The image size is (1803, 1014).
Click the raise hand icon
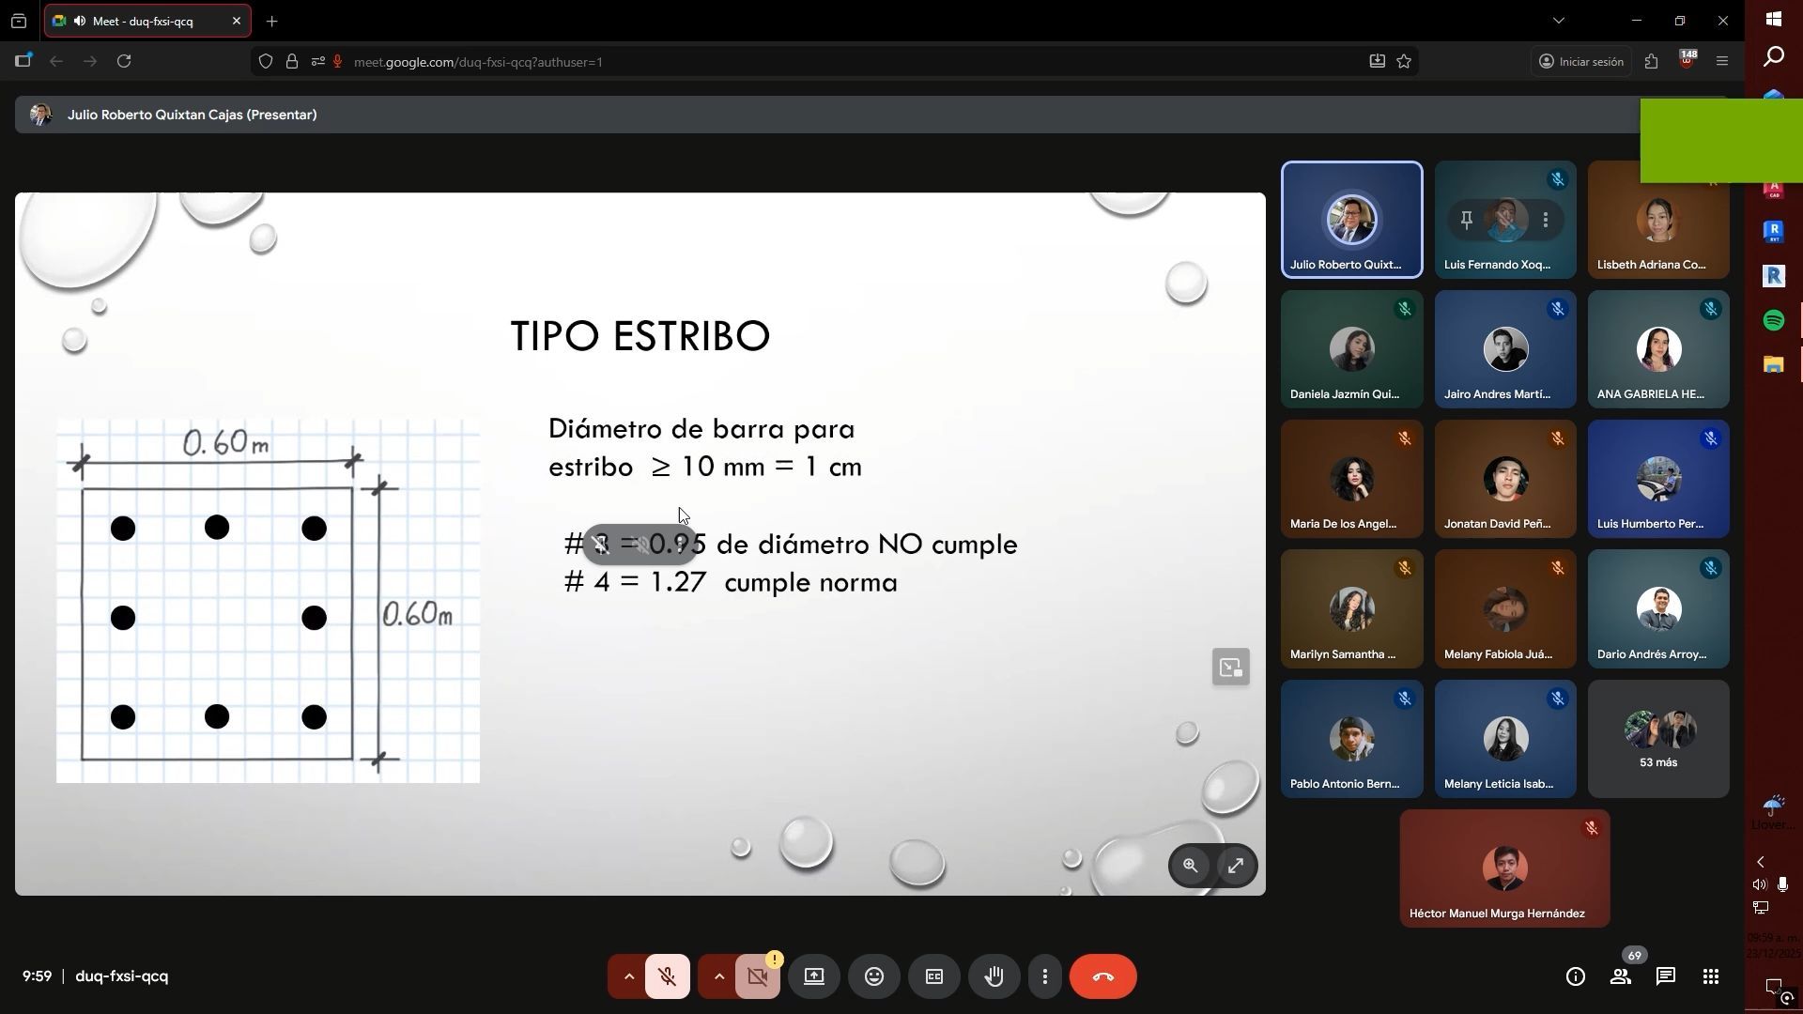point(994,977)
